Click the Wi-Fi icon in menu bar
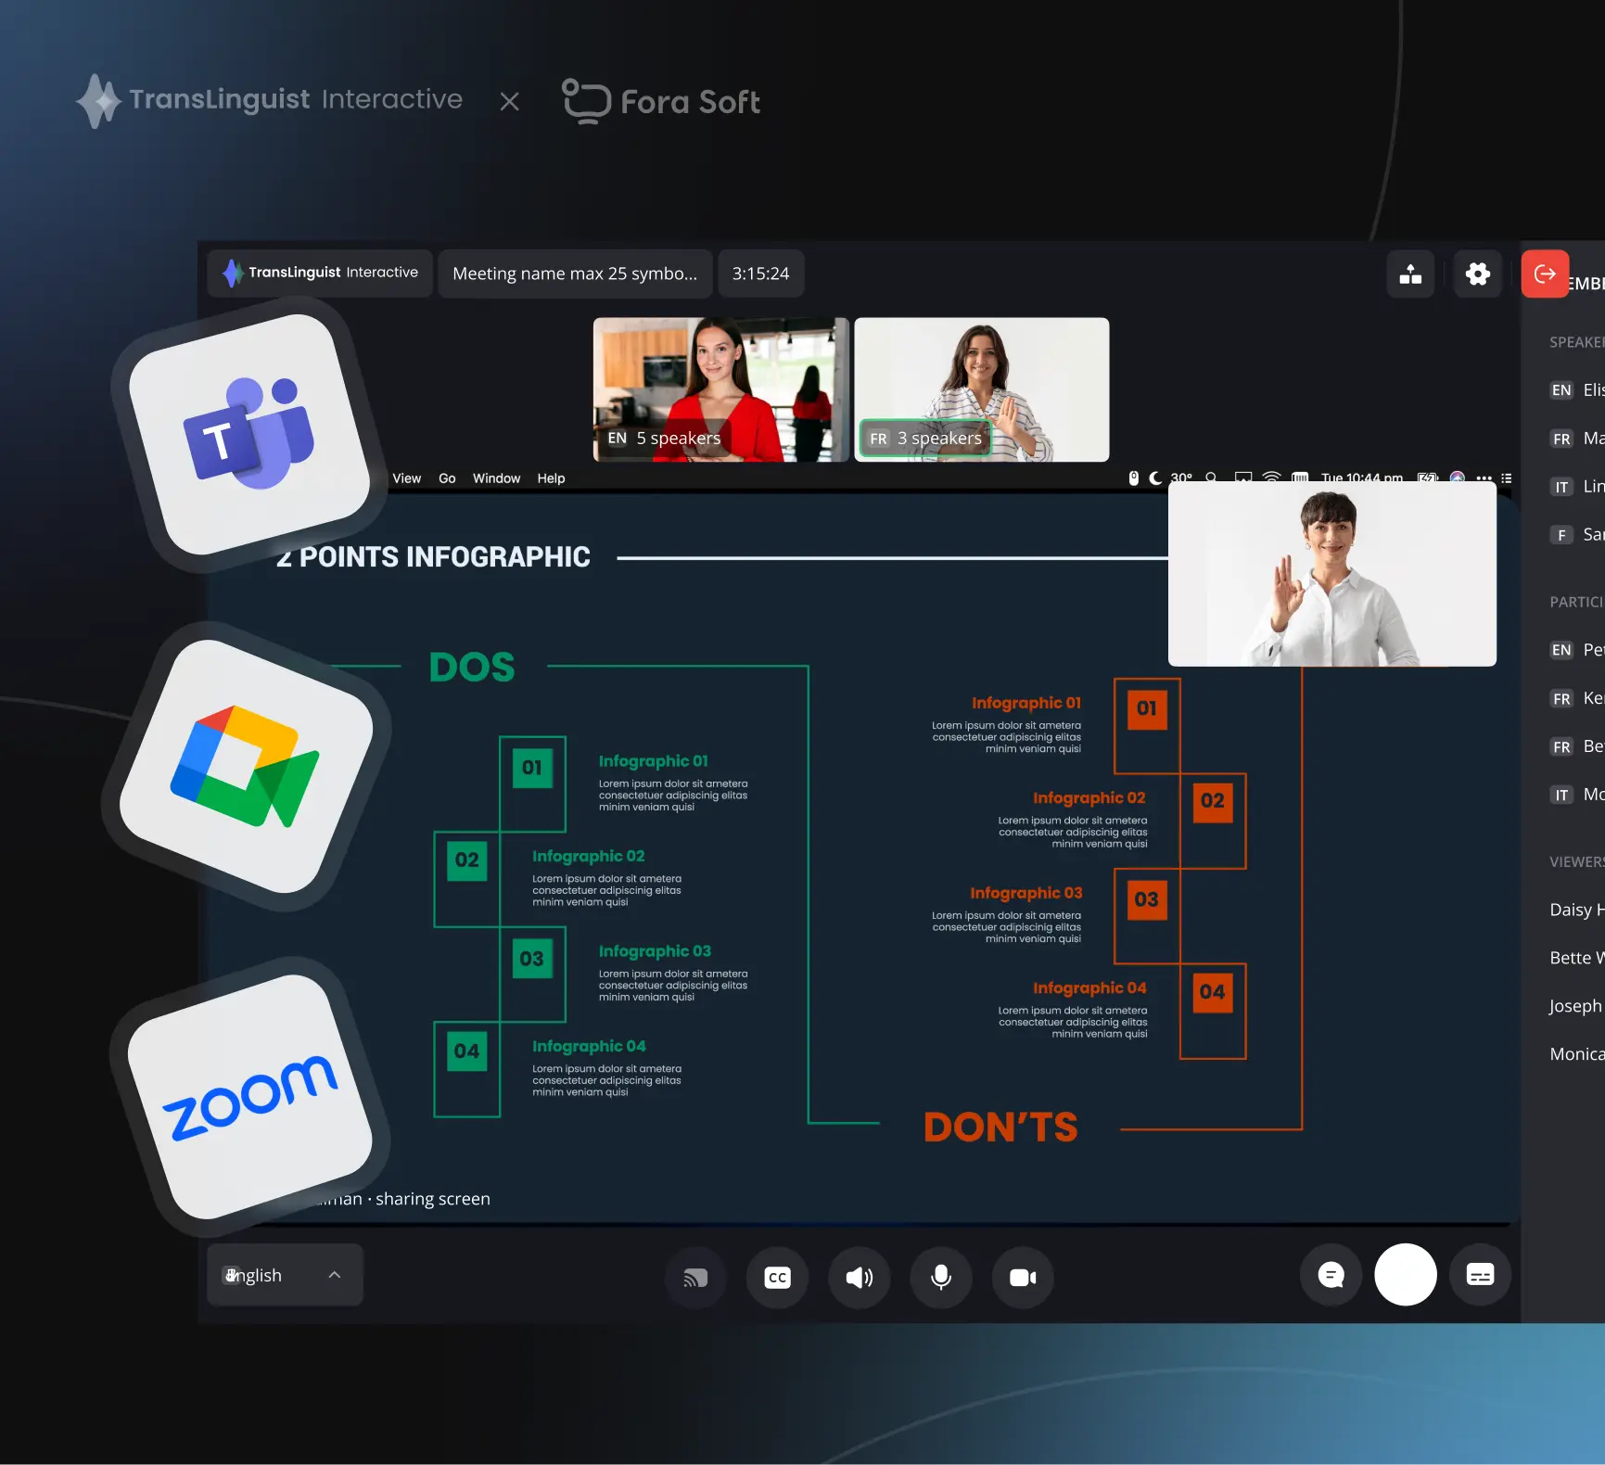Screen dimensions: 1605x1465 [1271, 478]
